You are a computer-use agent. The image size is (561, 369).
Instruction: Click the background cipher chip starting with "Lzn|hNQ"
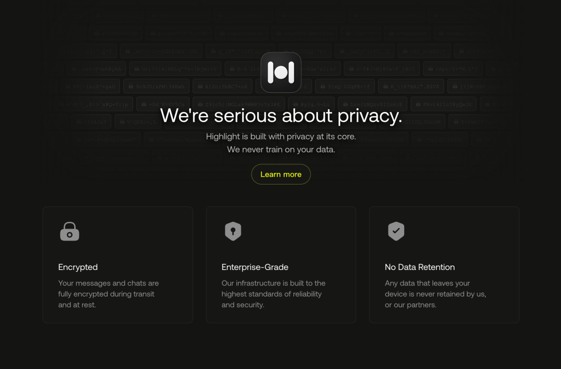(x=370, y=104)
